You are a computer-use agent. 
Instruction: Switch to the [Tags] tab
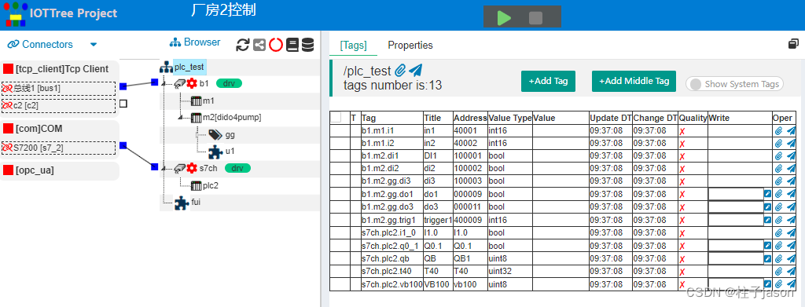point(353,45)
